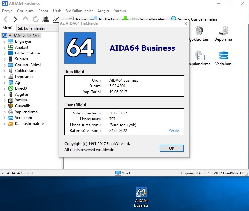The image size is (249, 211).
Task: Expand the Görüntü Birimi node arrow
Action: (x=5, y=65)
